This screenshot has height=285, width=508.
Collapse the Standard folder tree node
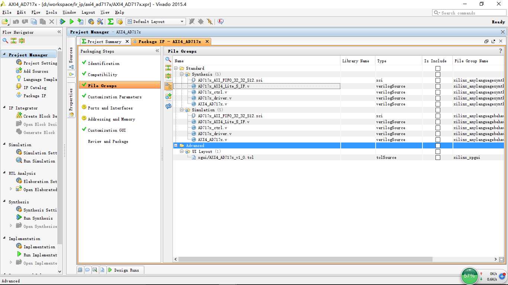(x=176, y=68)
